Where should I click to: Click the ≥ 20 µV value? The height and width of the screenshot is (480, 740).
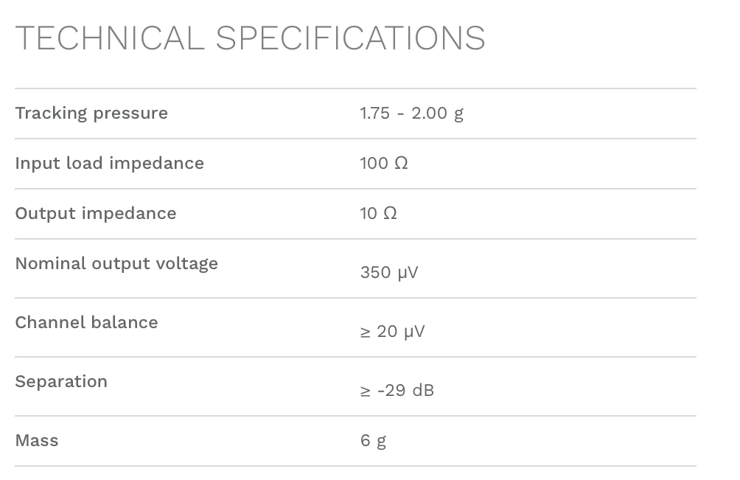click(x=392, y=332)
